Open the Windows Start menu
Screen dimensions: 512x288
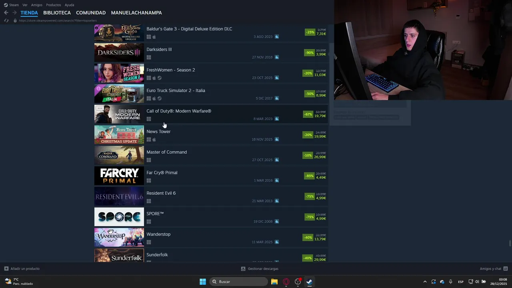[x=203, y=282]
